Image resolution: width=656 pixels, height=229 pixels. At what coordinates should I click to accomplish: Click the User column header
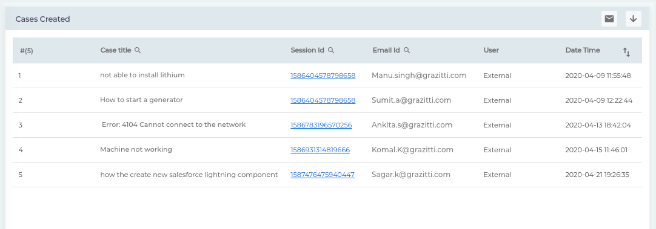tap(491, 51)
